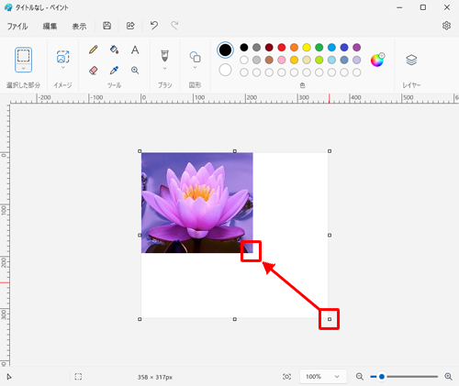Open the 表示 menu
This screenshot has height=386, width=459.
click(79, 27)
